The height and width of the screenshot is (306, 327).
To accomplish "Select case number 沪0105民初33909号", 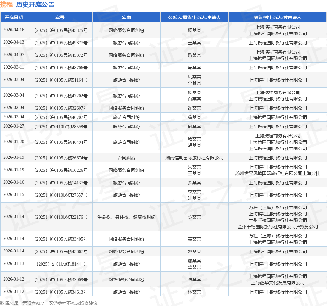I will pyautogui.click(x=61, y=280).
